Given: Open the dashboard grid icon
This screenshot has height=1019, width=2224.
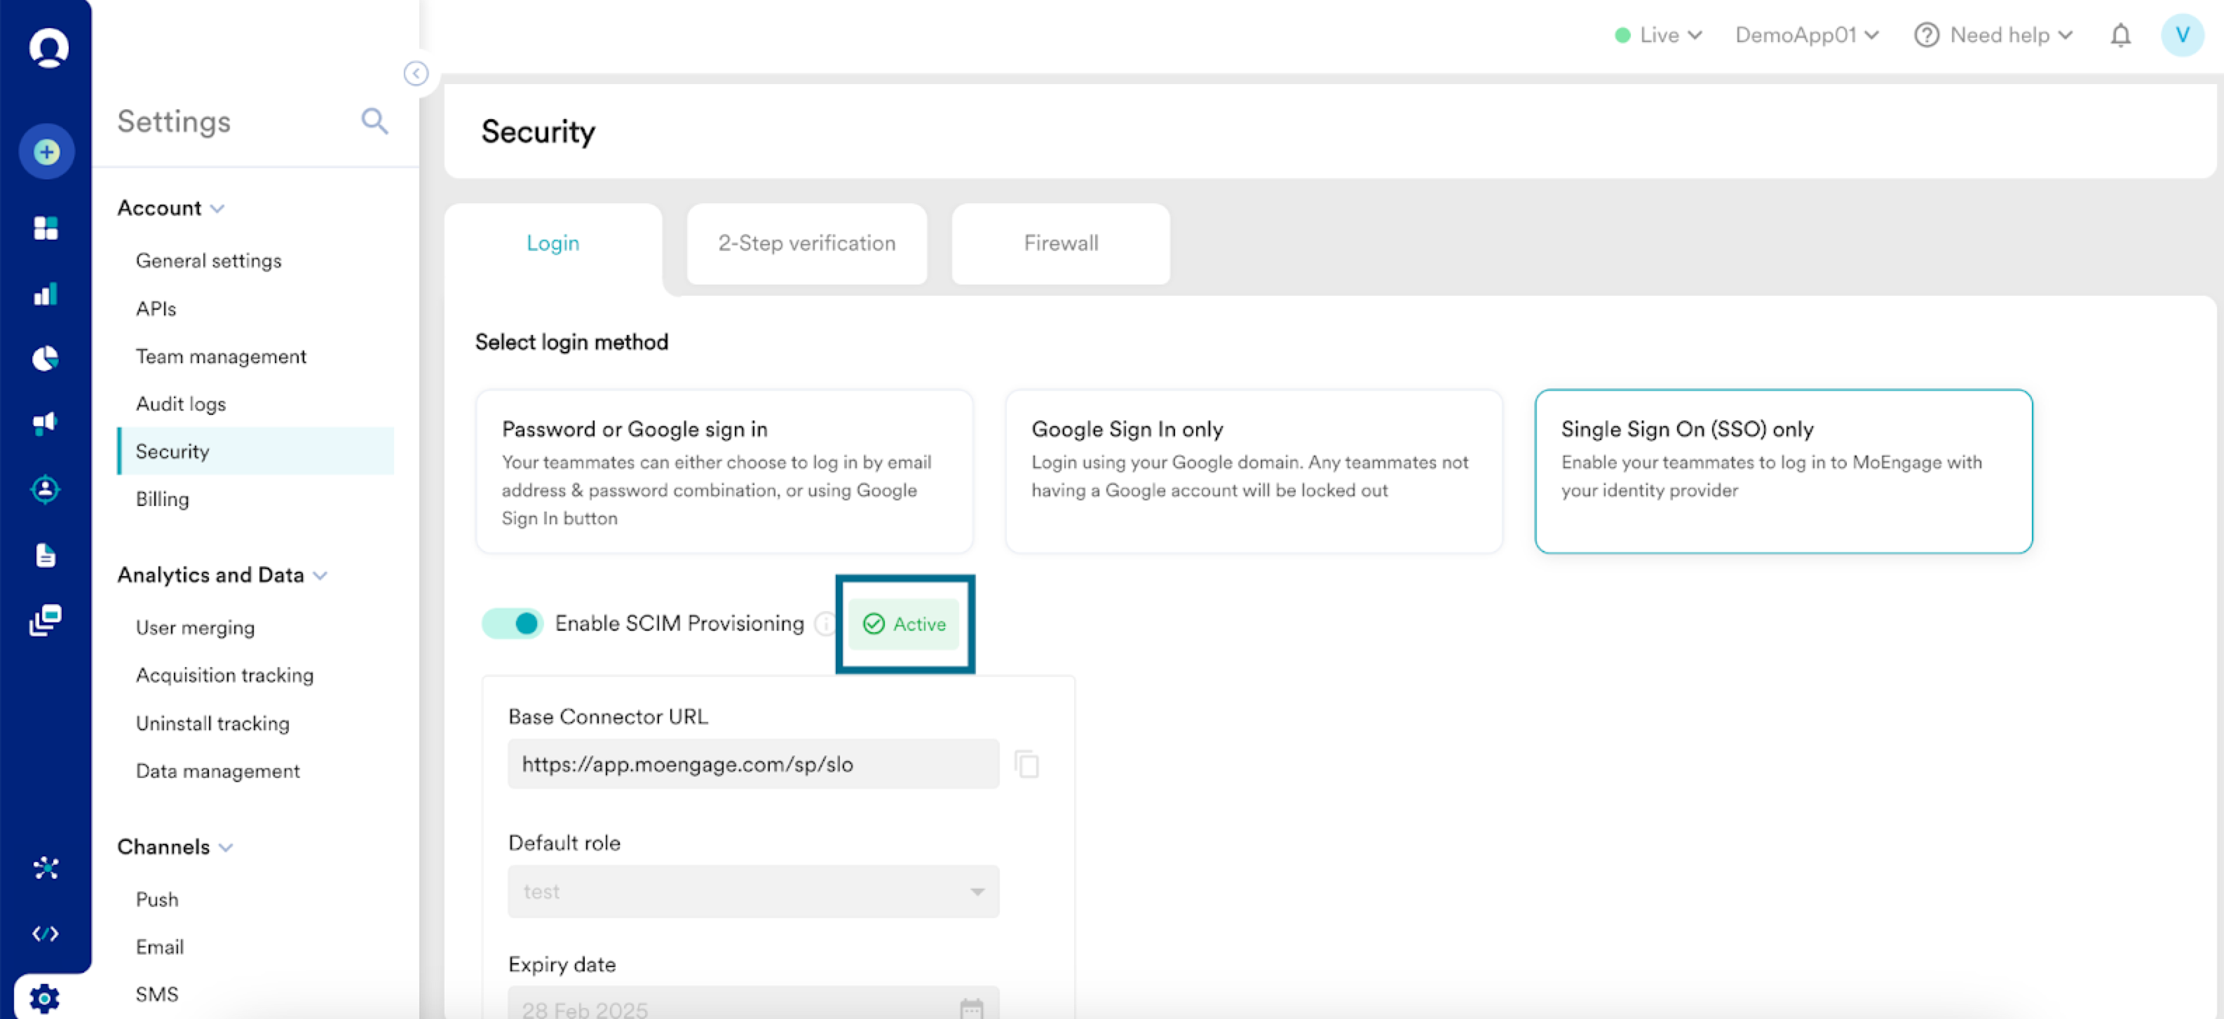Looking at the screenshot, I should pyautogui.click(x=46, y=228).
